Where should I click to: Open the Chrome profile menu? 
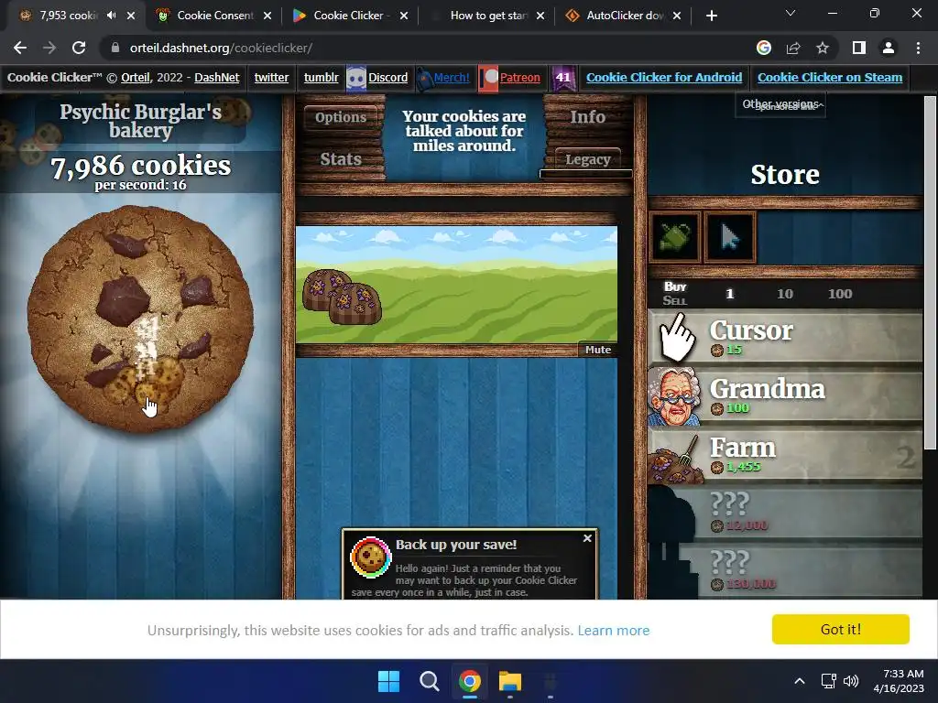889,48
